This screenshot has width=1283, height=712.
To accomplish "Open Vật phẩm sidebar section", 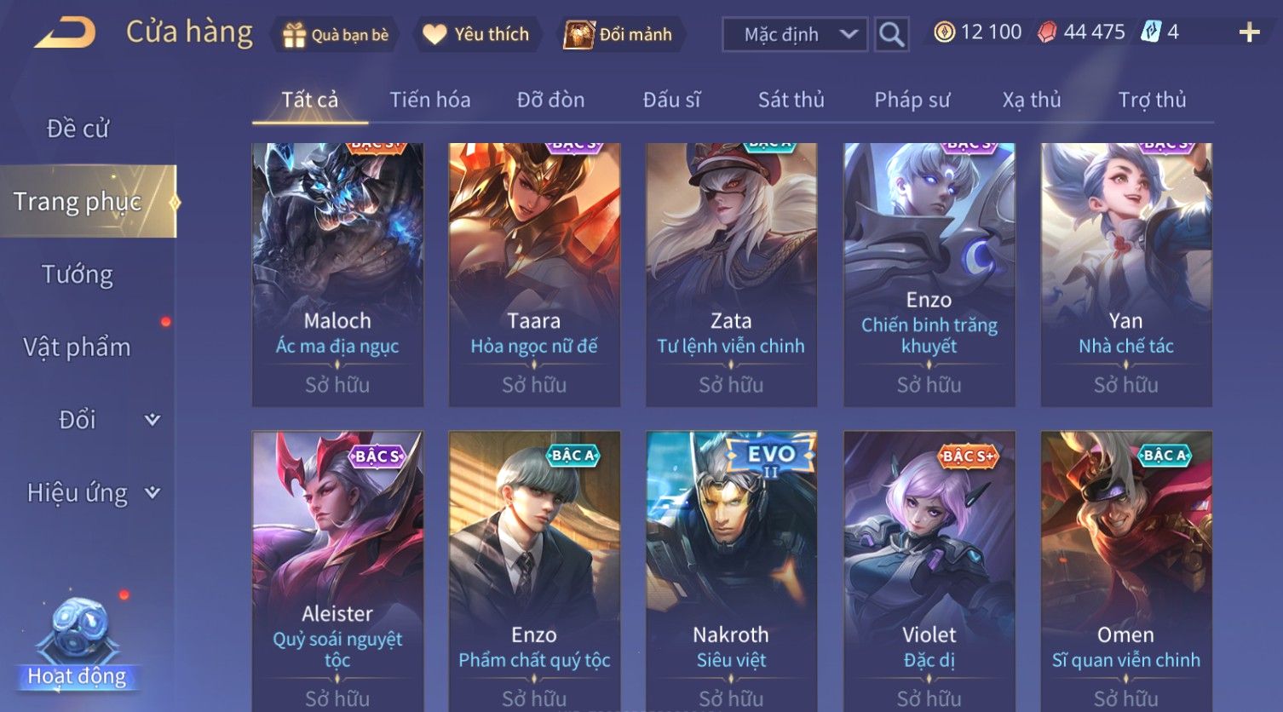I will (x=77, y=347).
